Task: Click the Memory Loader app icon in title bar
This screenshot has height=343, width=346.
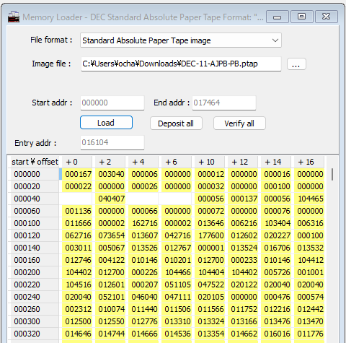Action: coord(14,17)
